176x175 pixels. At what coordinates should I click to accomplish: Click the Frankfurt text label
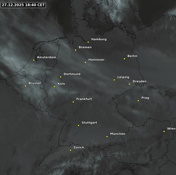tap(84, 99)
